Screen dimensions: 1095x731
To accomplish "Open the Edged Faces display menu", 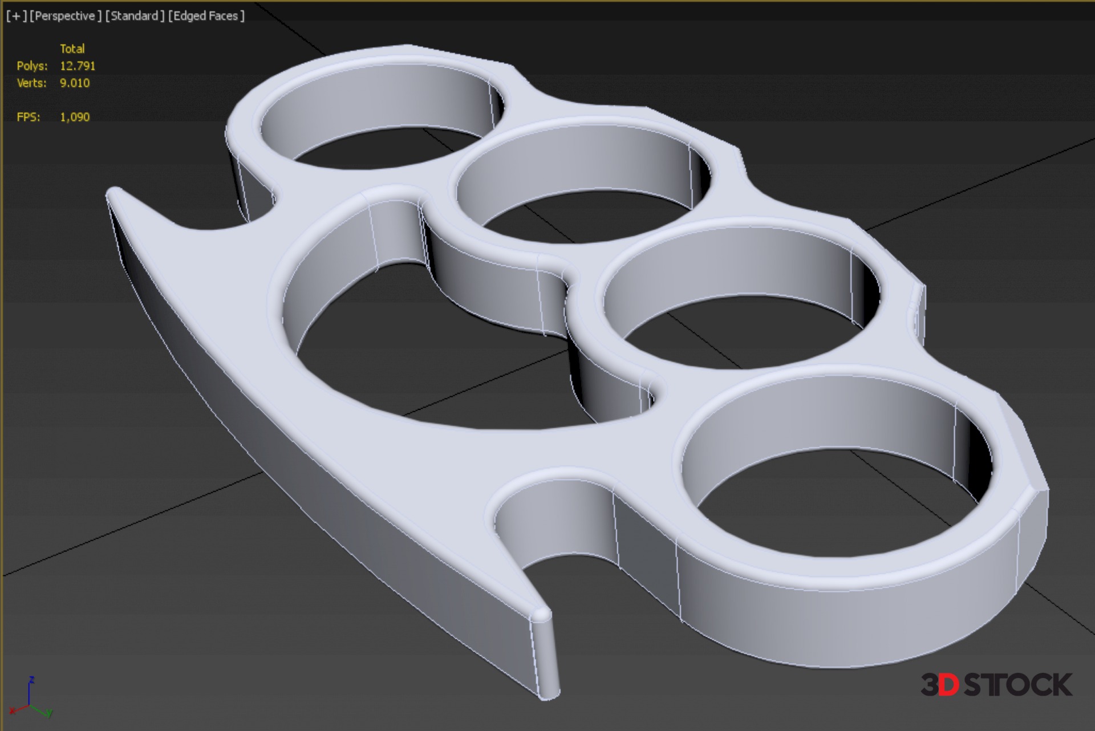I will pos(206,16).
